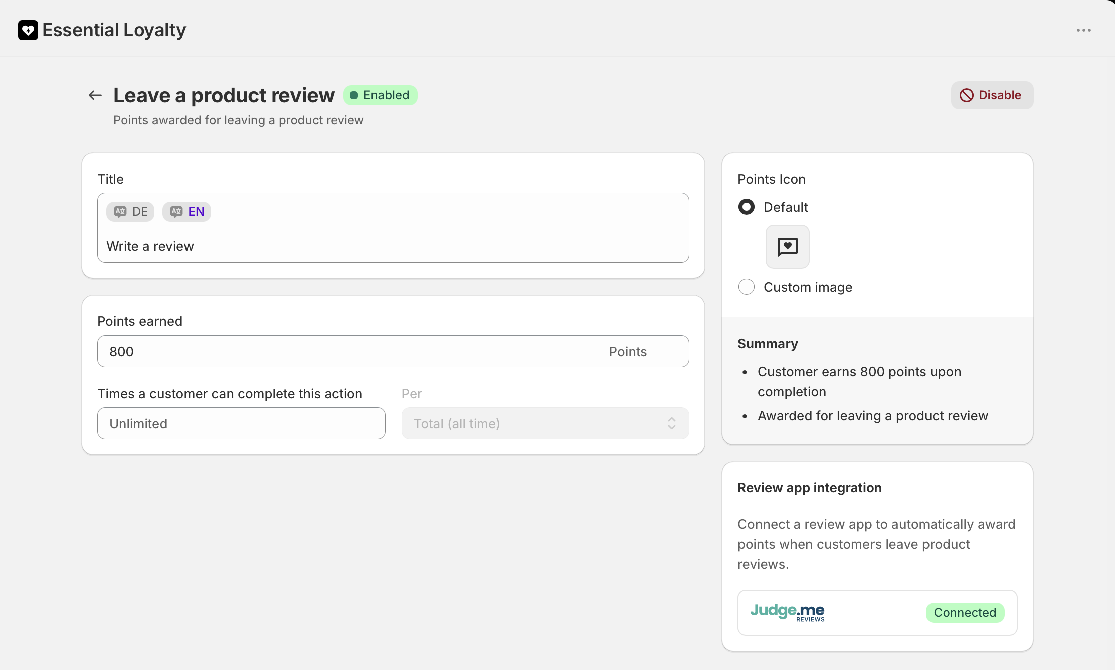Switch title language to DE
Viewport: 1115px width, 670px height.
[x=130, y=212]
